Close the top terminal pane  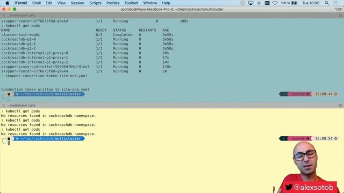(x=4, y=16)
